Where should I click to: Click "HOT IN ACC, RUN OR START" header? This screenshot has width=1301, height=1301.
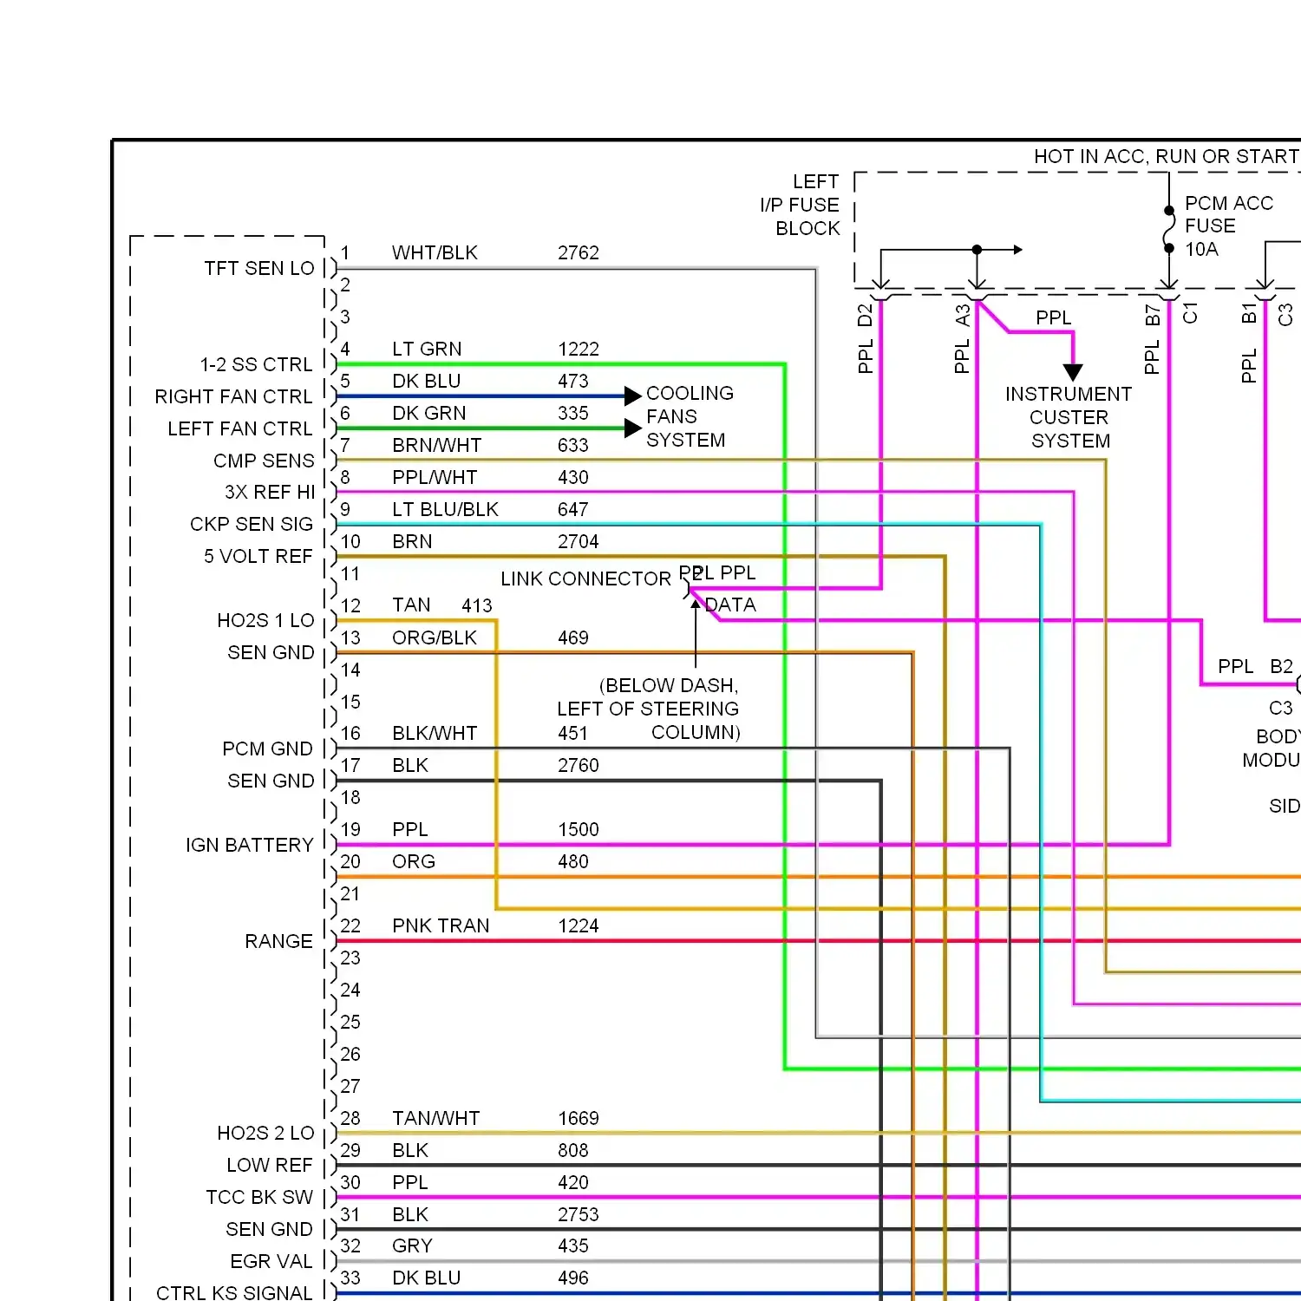(1167, 156)
